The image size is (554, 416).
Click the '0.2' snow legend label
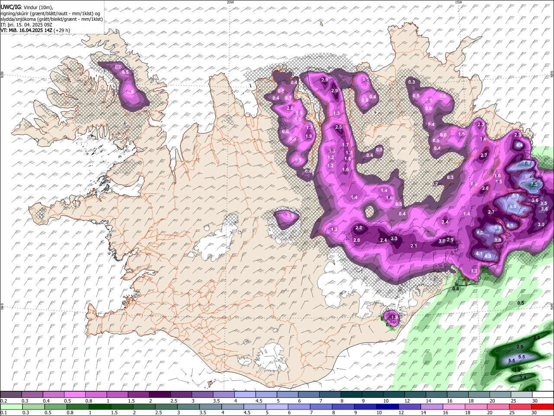[x=3, y=401]
